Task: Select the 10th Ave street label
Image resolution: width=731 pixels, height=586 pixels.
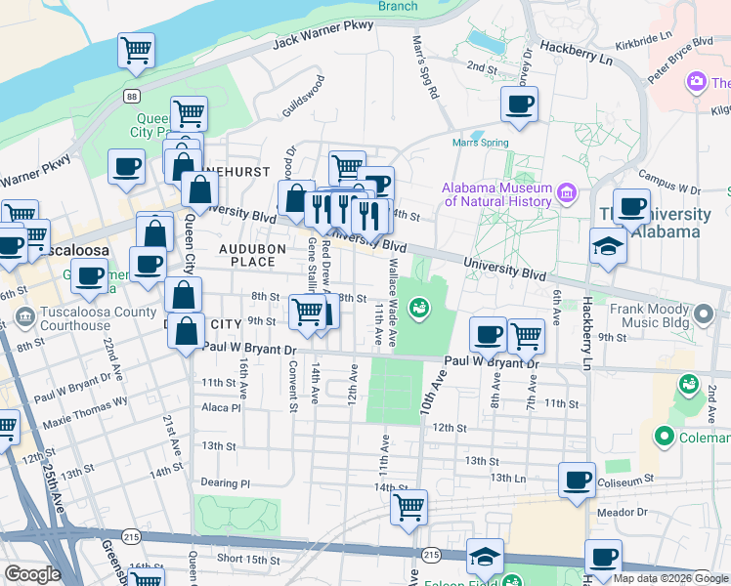Action: tap(433, 393)
